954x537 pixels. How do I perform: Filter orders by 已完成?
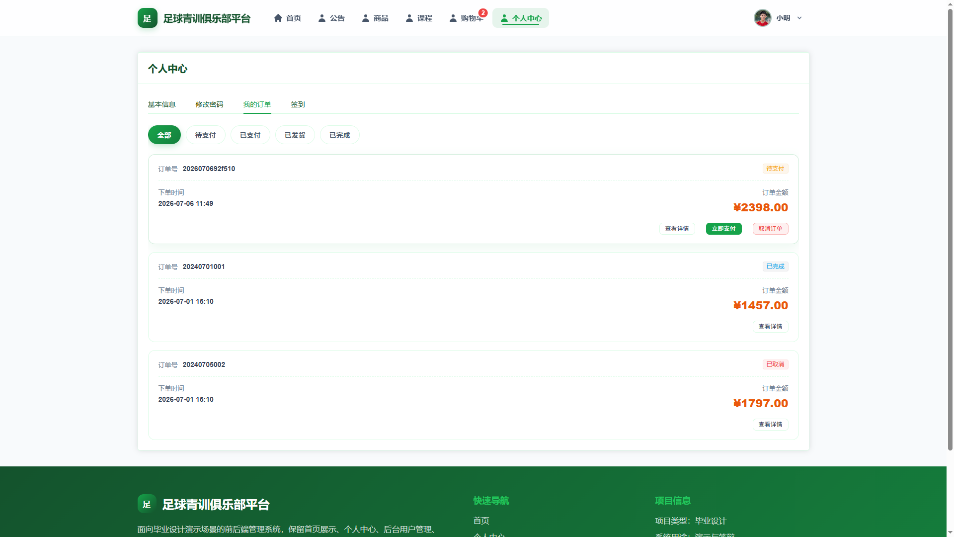340,135
